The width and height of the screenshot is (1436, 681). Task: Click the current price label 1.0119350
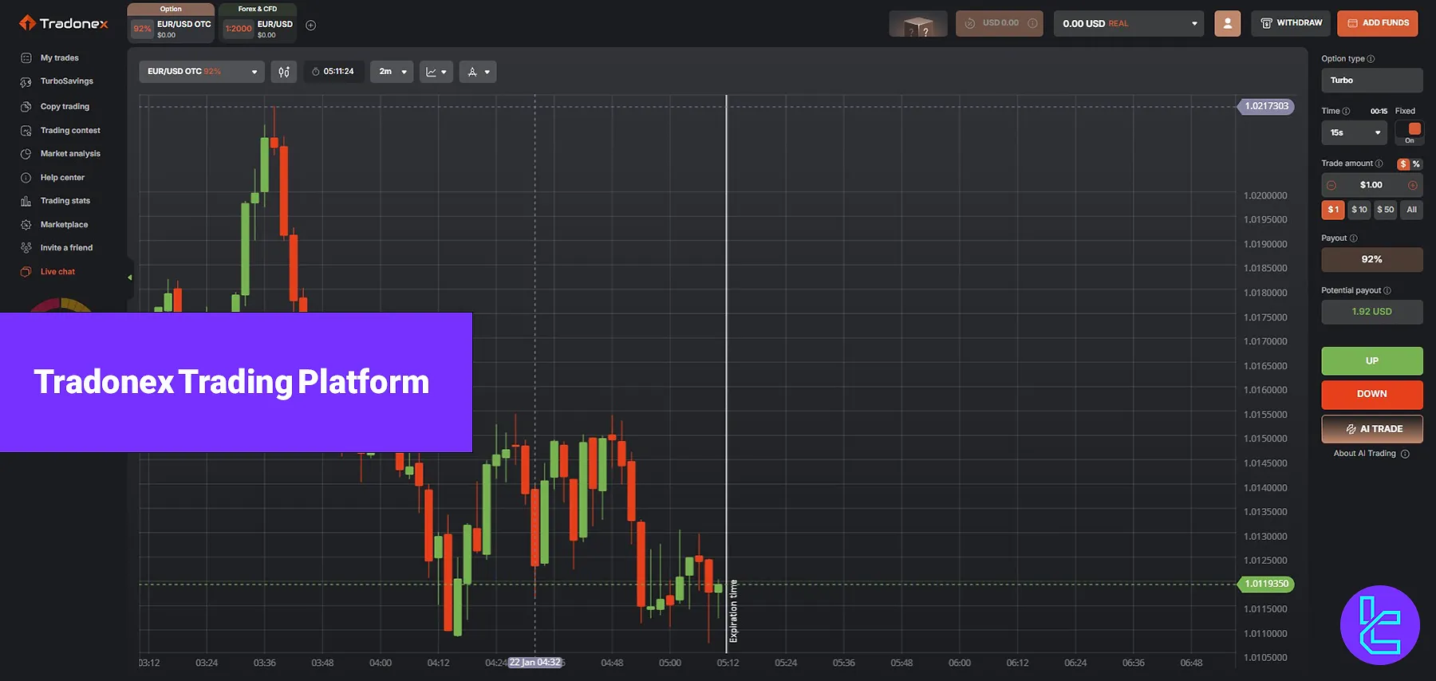point(1266,584)
